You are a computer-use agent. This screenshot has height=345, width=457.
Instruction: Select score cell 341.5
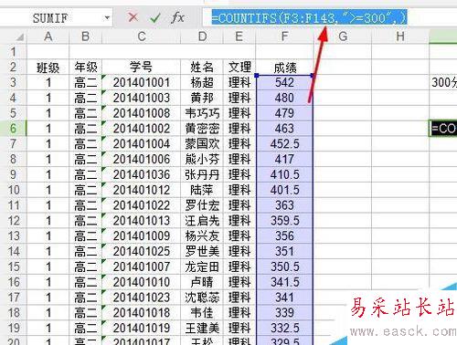tap(284, 282)
